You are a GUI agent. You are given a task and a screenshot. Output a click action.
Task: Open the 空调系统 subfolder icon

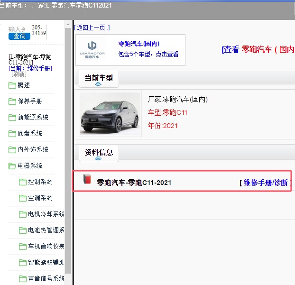(23, 198)
